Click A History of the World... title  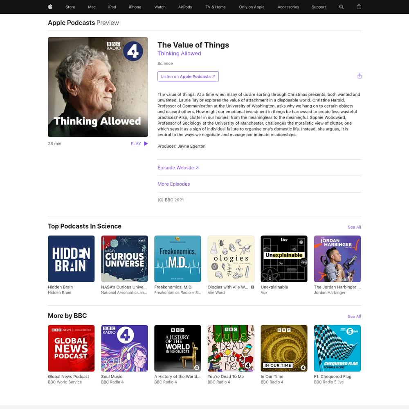(178, 377)
